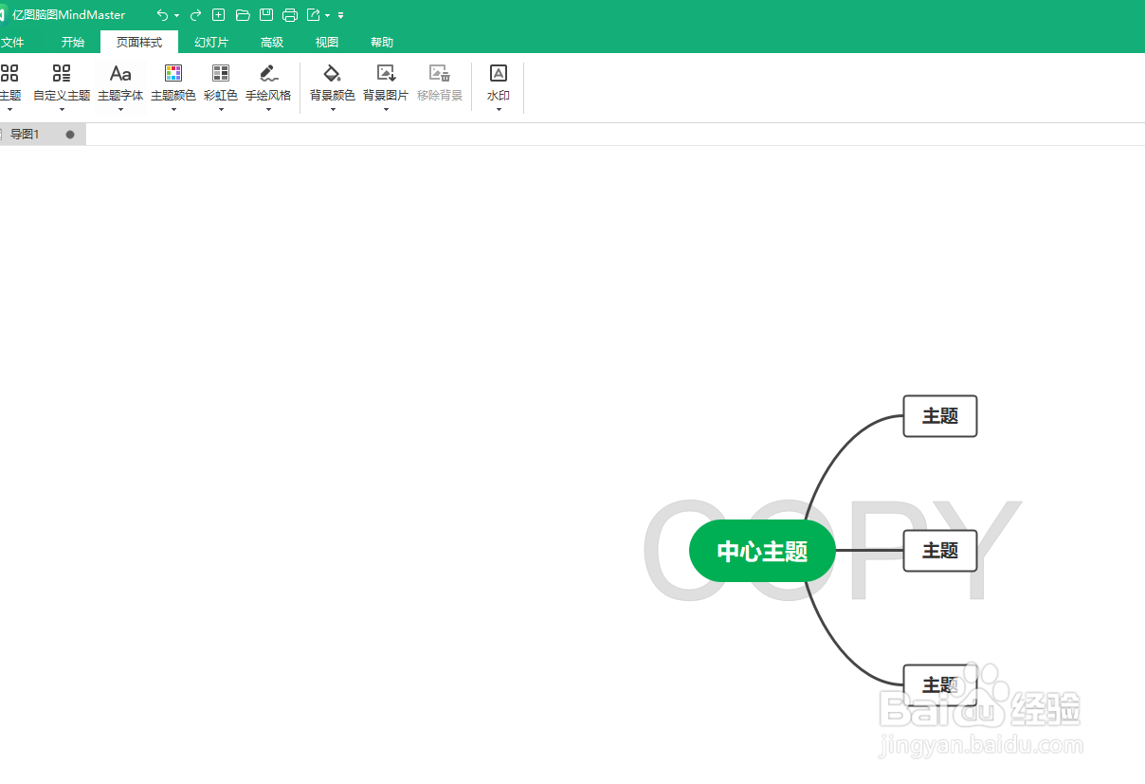
Task: Create a new document with plus icon
Action: [219, 15]
